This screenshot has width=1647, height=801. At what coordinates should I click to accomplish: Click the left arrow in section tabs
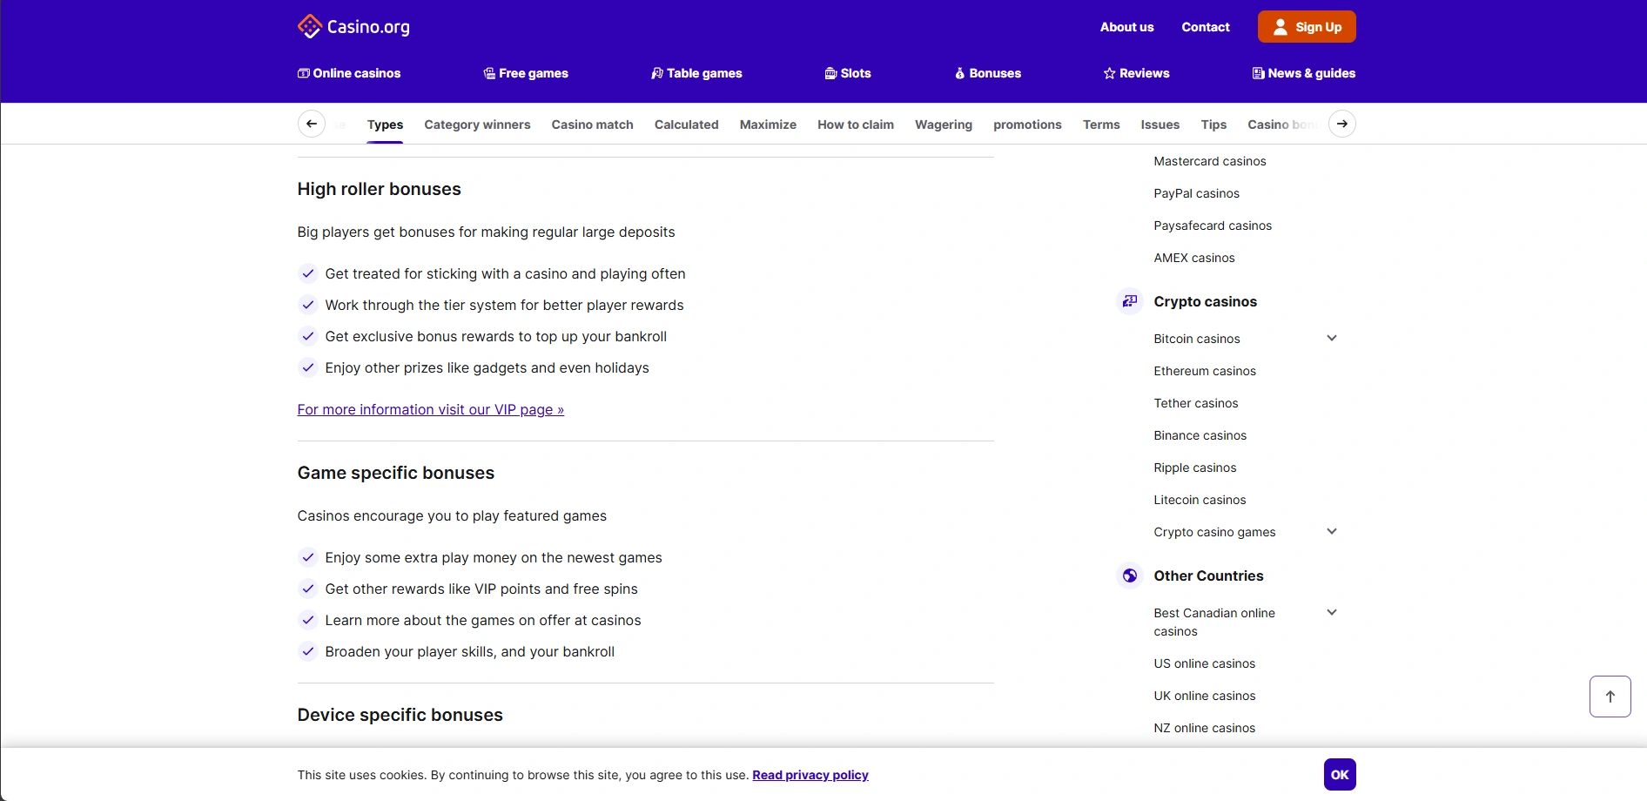312,124
